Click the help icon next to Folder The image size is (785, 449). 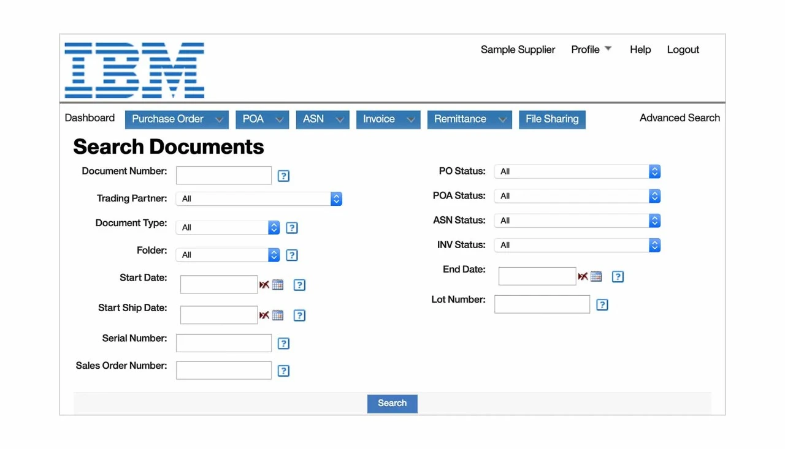292,255
